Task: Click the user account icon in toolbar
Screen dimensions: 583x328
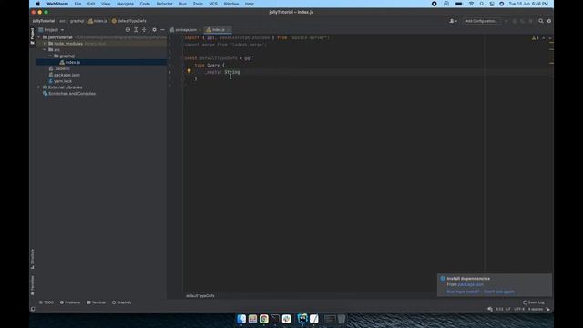Action: (x=452, y=21)
